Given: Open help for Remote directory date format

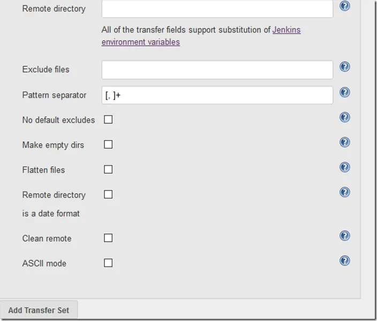Looking at the screenshot, I should (x=345, y=192).
